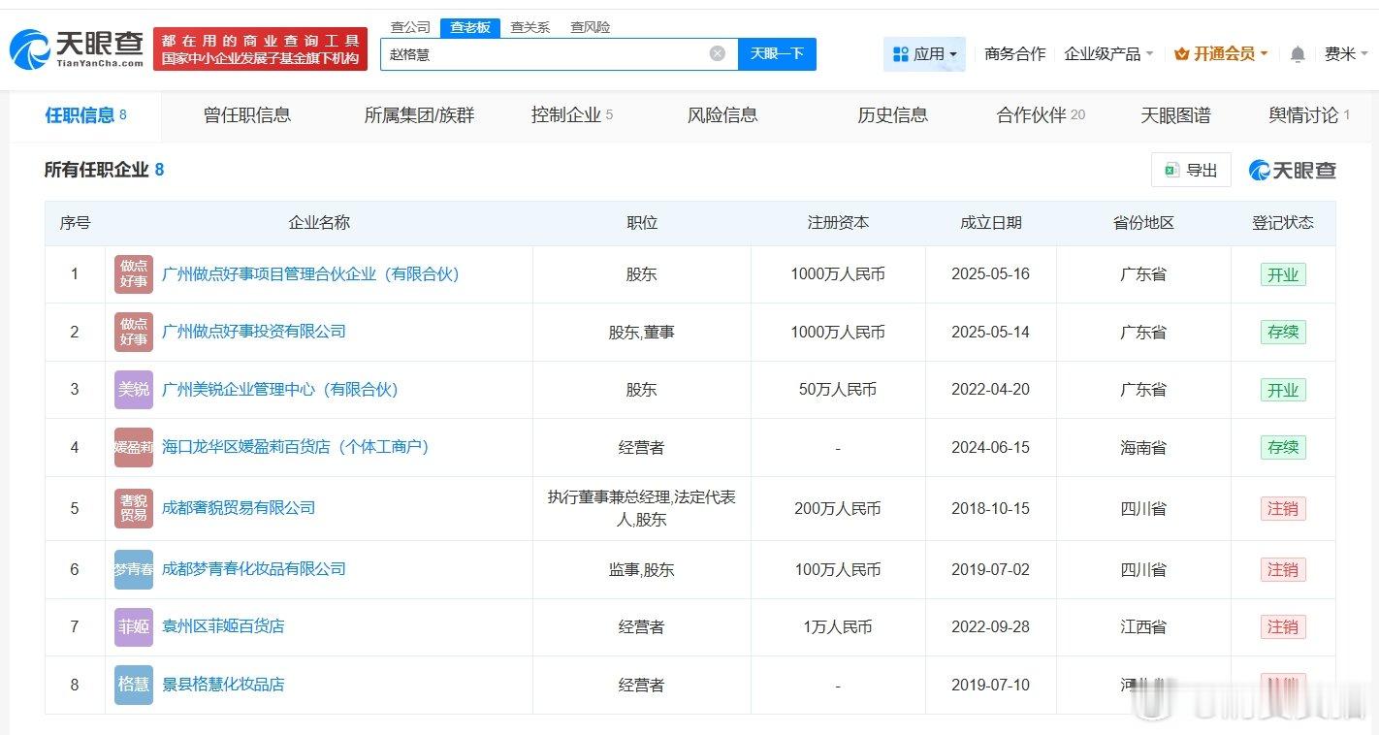Click the 企业名称 column header
The image size is (1379, 735).
point(319,223)
